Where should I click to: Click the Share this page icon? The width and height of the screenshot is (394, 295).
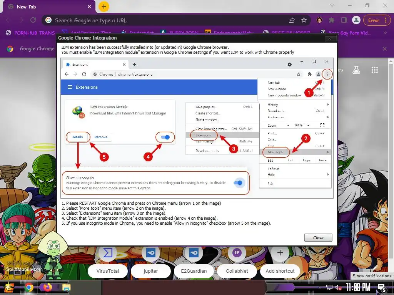coord(292,20)
